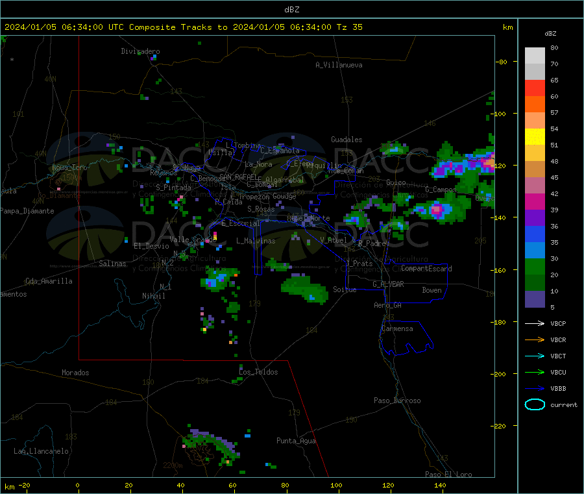584x494 pixels.
Task: Click the cyan VBCT arrow in the legend
Action: click(535, 356)
